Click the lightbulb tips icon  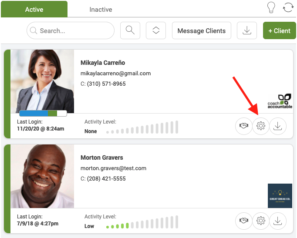[271, 7]
